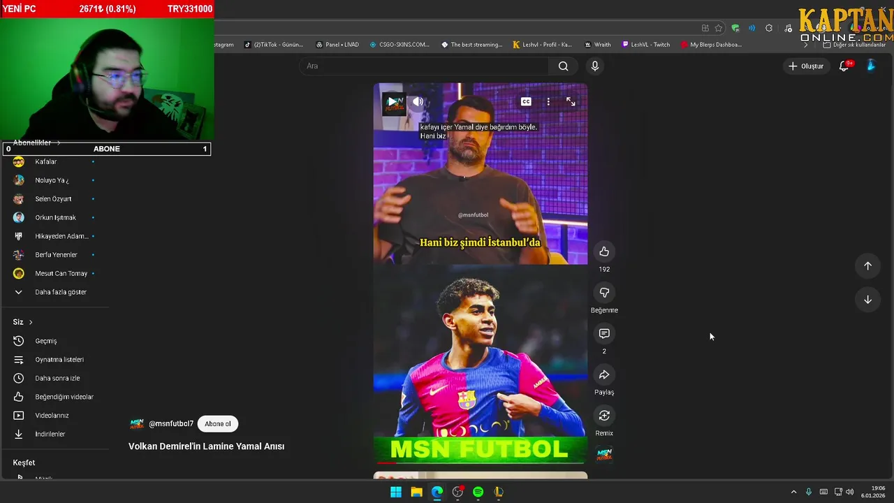
Task: Click the search magnifier button
Action: click(x=564, y=66)
